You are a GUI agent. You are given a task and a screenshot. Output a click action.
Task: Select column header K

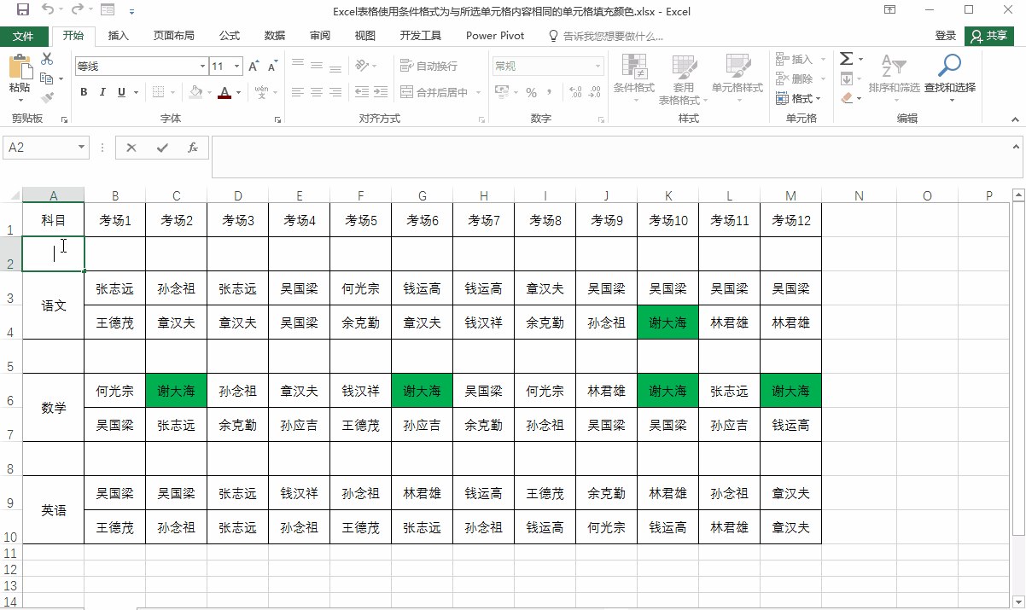point(667,195)
